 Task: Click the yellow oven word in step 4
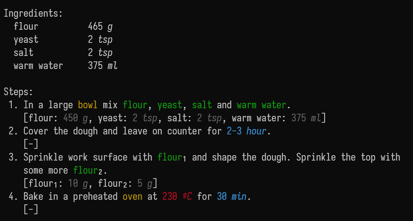click(133, 197)
